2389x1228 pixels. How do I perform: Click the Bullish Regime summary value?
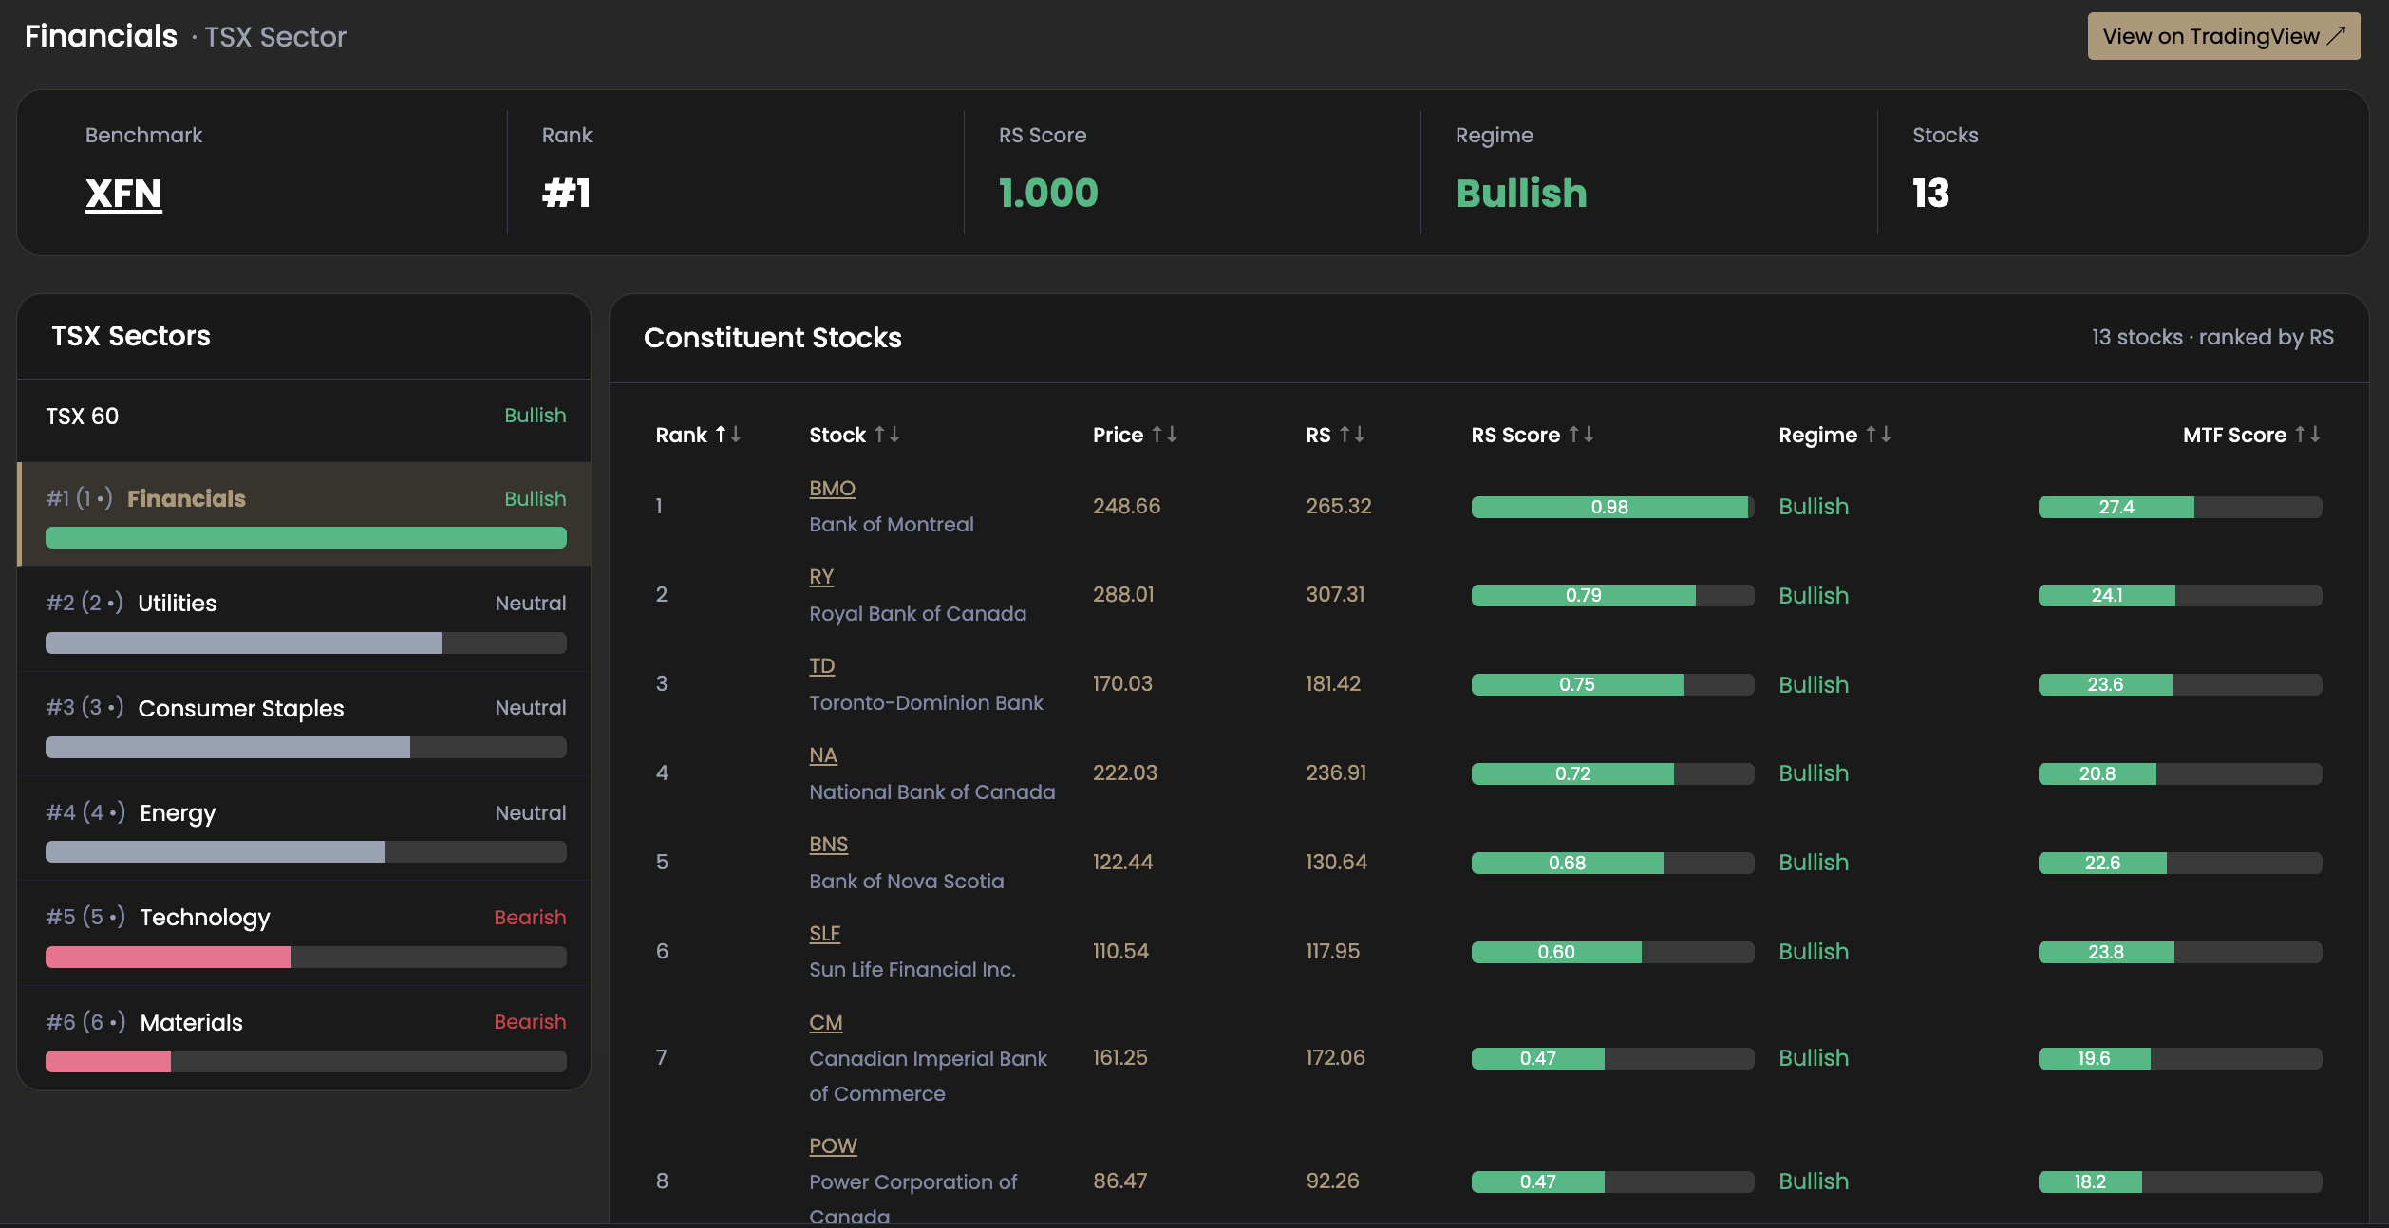pyautogui.click(x=1521, y=194)
